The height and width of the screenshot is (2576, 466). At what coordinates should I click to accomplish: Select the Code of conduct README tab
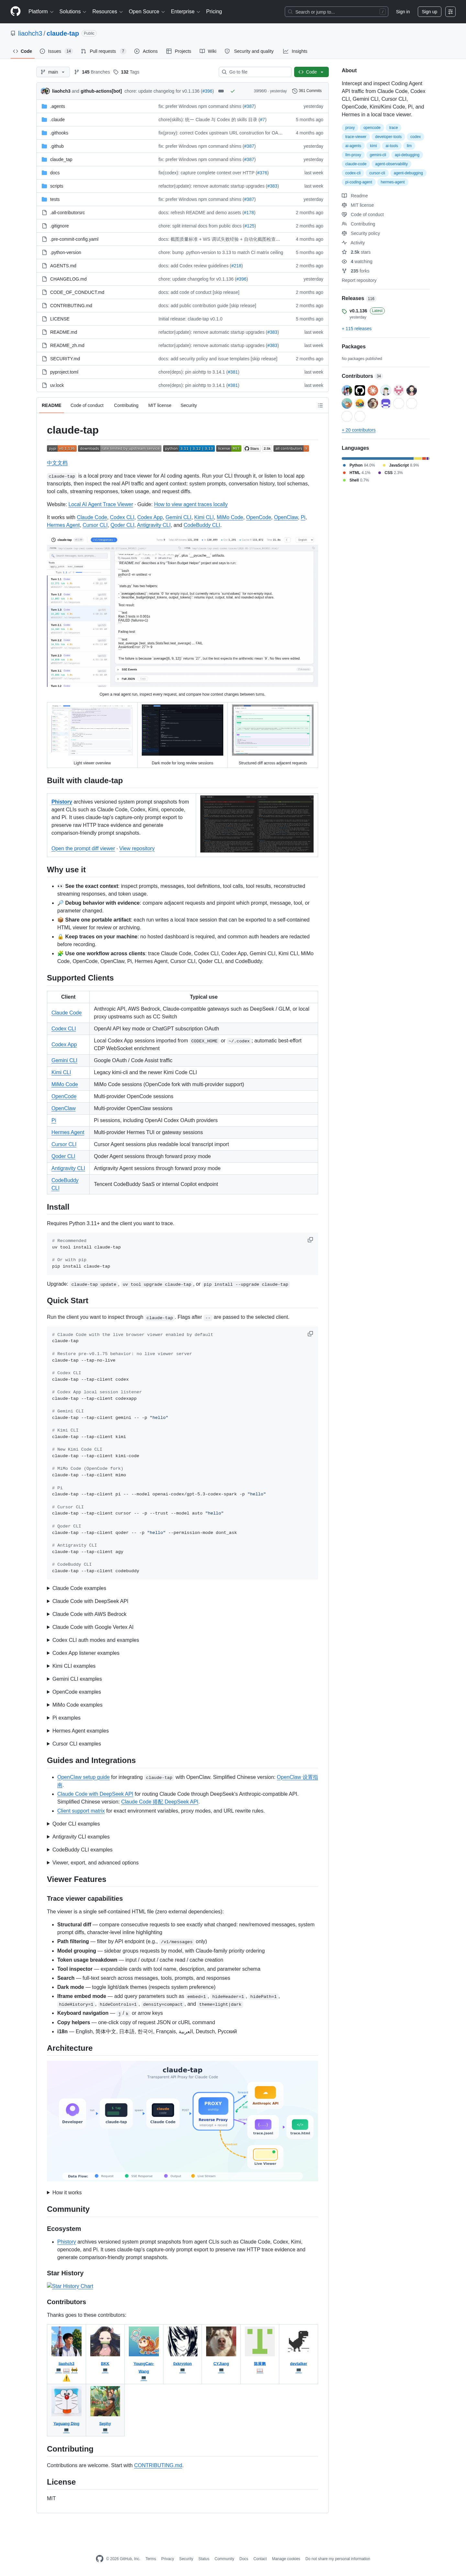coord(87,405)
